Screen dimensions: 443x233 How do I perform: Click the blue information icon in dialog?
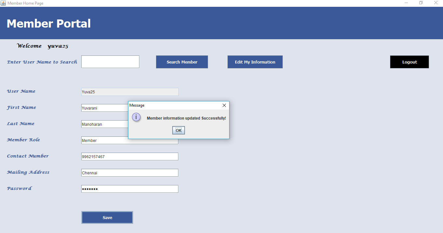136,117
